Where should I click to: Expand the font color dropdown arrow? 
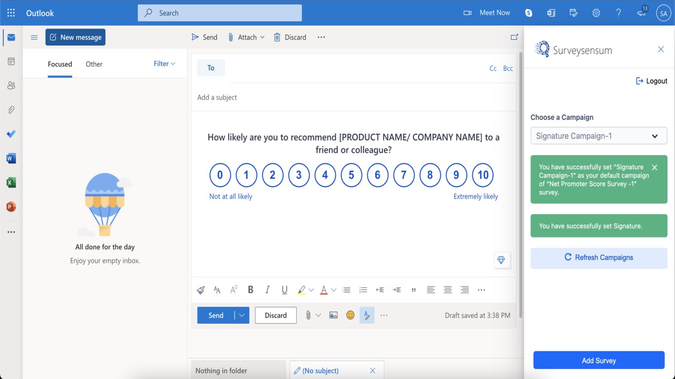coord(334,290)
